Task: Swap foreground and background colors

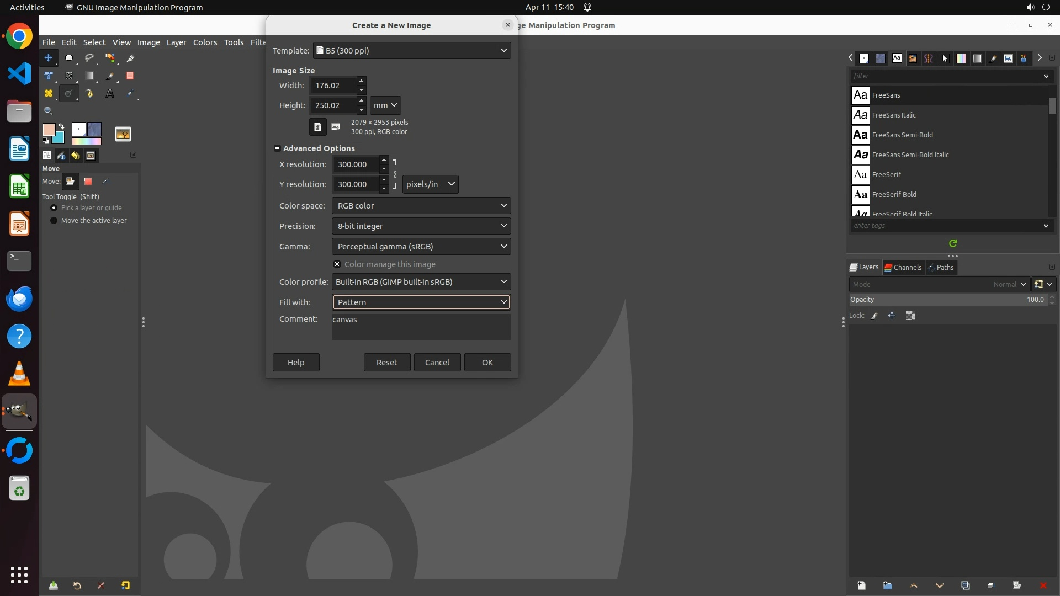Action: 61,126
